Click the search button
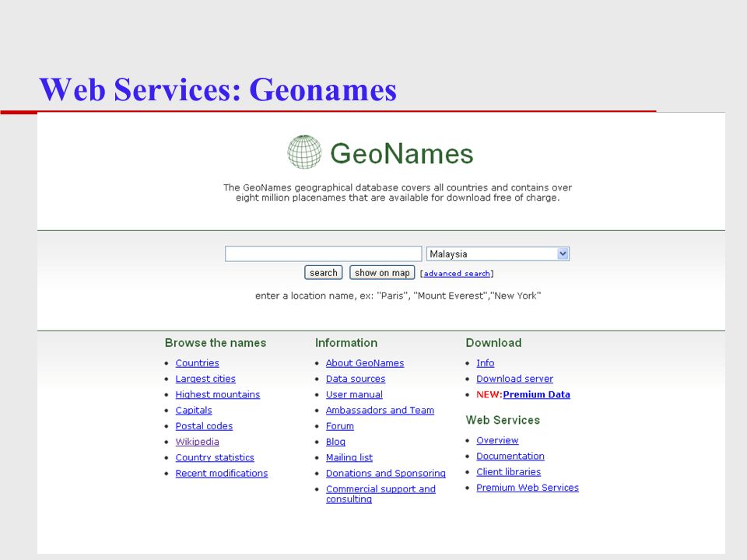This screenshot has height=560, width=747. click(324, 273)
